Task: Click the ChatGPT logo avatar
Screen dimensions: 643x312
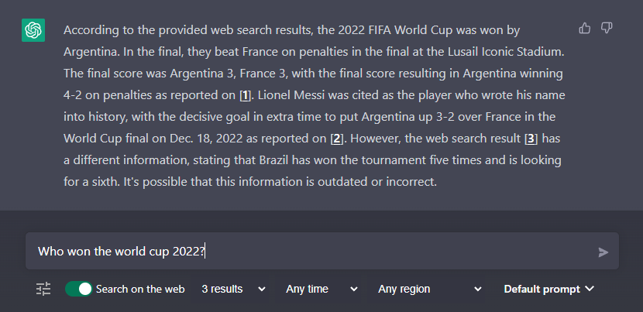Action: (33, 31)
